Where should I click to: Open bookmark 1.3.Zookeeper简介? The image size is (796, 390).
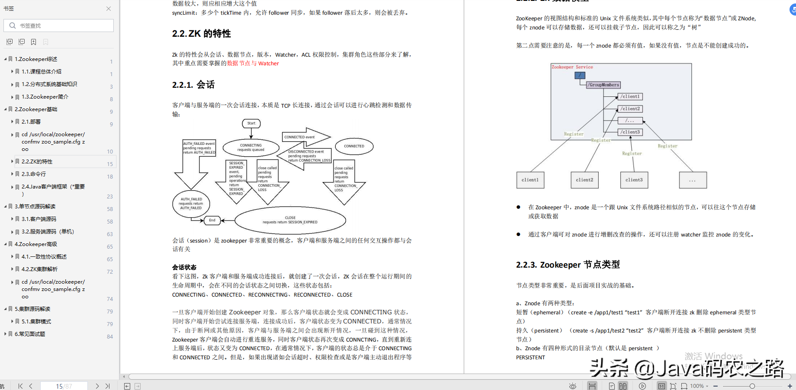tap(45, 96)
